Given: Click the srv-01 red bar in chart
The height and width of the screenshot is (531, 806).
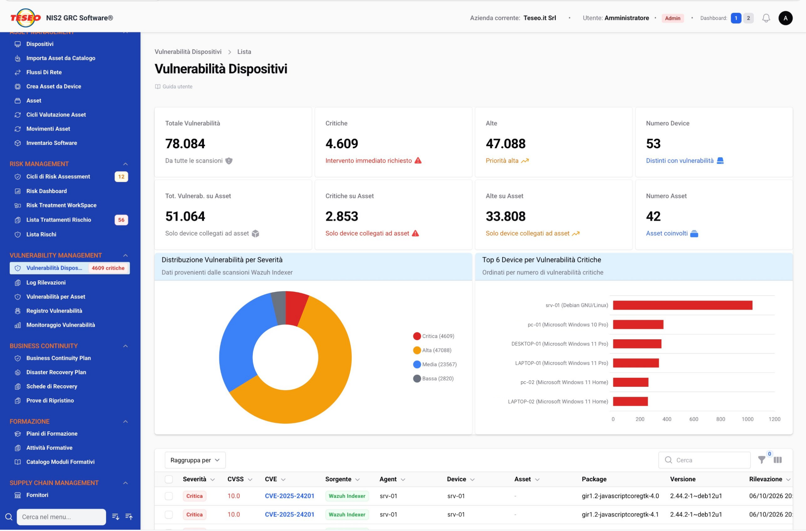Looking at the screenshot, I should point(683,305).
